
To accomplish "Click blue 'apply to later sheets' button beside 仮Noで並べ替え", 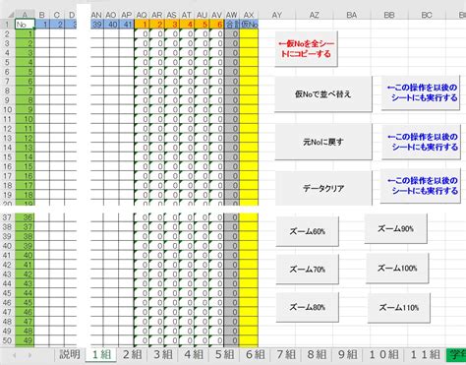I will pyautogui.click(x=421, y=92).
